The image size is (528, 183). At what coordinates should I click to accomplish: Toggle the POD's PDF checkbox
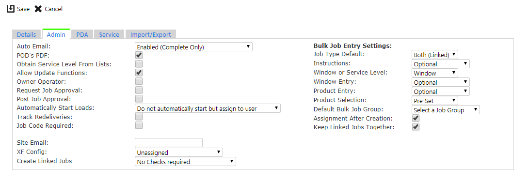coord(139,55)
